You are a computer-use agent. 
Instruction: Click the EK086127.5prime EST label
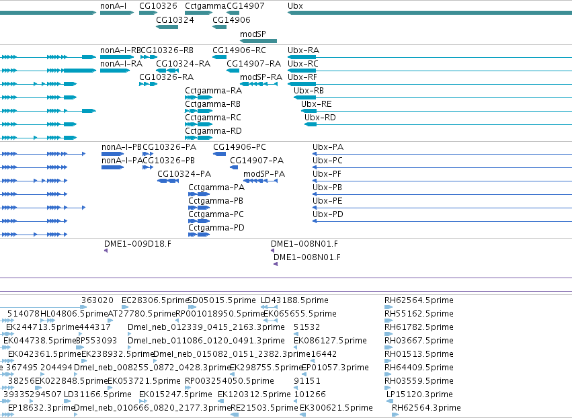click(x=330, y=341)
